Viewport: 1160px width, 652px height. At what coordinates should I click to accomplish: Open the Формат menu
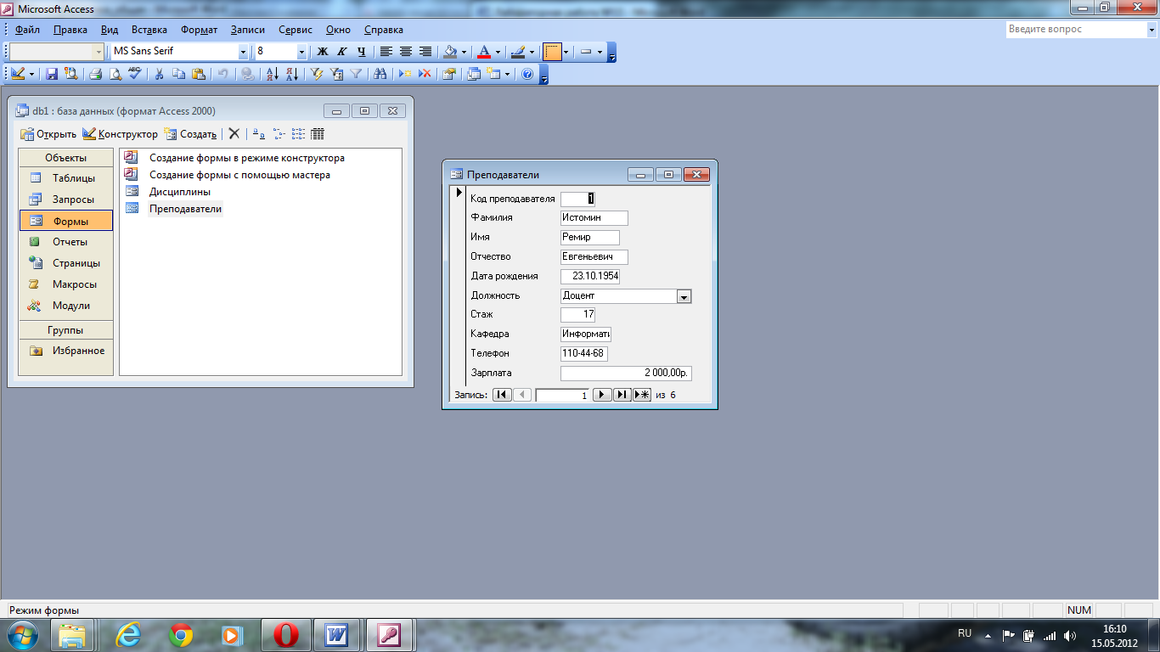click(199, 30)
